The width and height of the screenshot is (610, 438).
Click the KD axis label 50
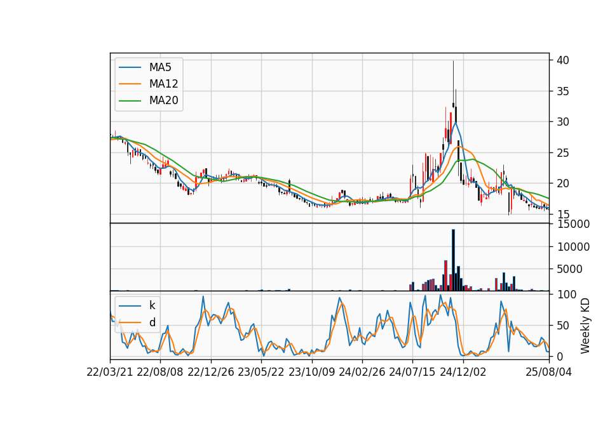pos(563,325)
